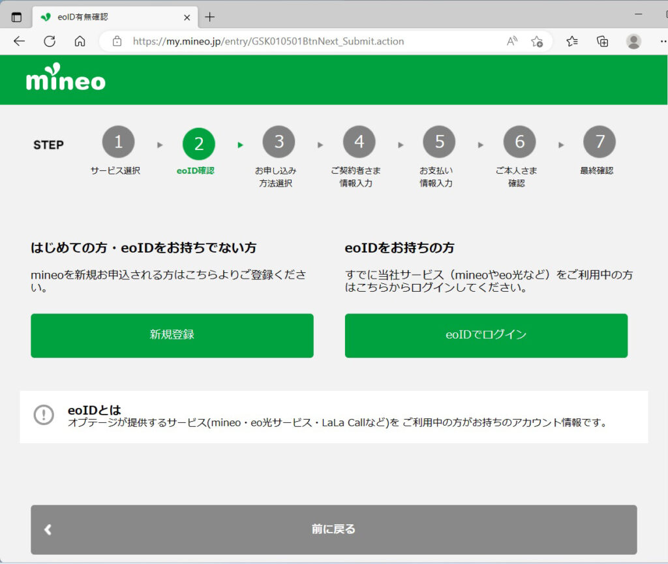This screenshot has height=564, width=668.
Task: Open Favorites list icon
Action: (572, 41)
